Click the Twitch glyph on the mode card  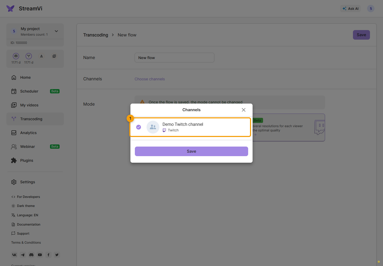click(319, 127)
